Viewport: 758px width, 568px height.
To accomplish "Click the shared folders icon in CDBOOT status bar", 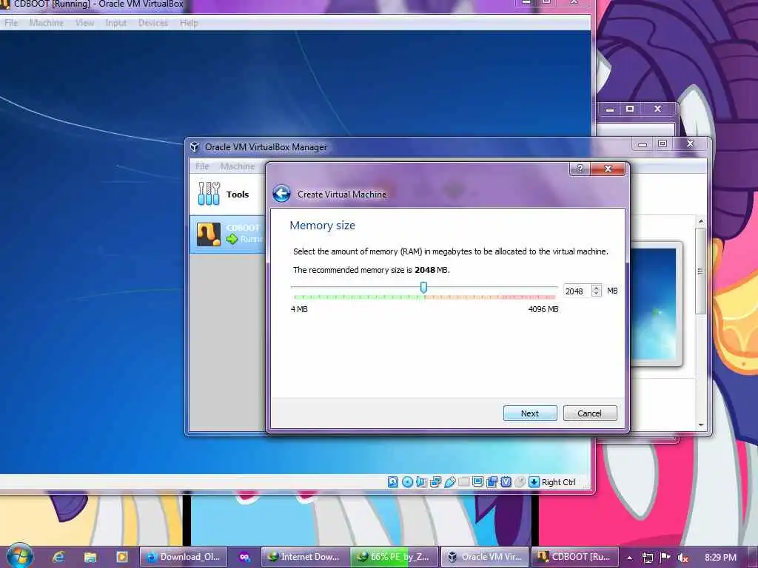I will point(463,482).
